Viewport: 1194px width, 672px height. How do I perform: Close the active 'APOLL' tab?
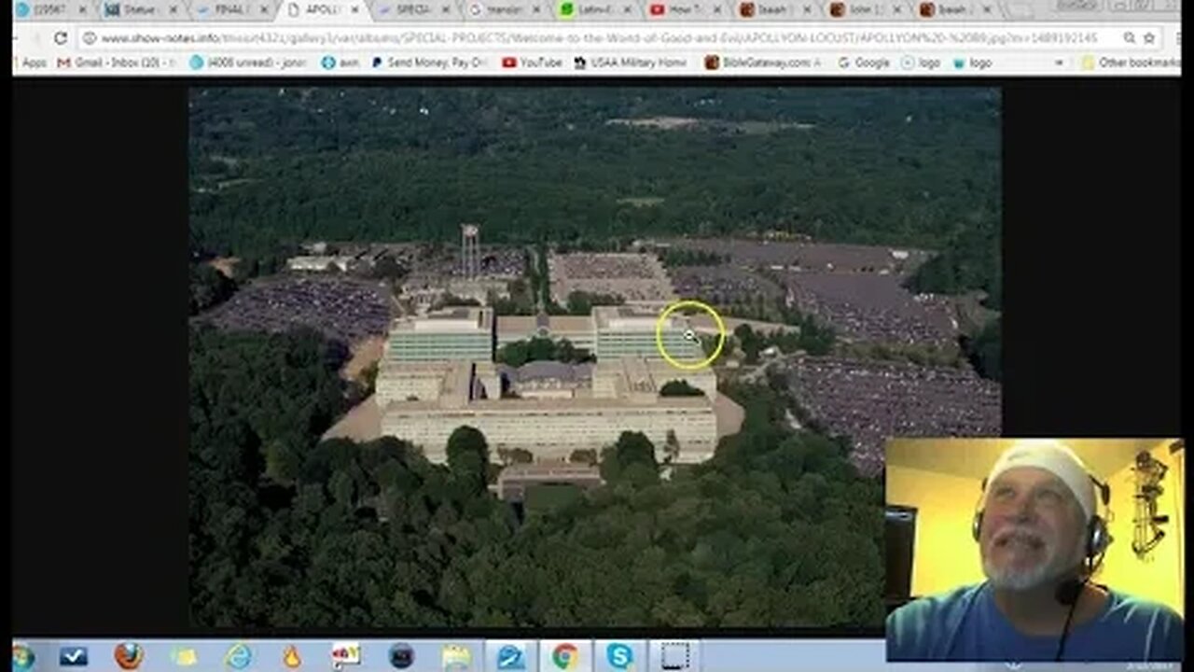click(x=354, y=10)
